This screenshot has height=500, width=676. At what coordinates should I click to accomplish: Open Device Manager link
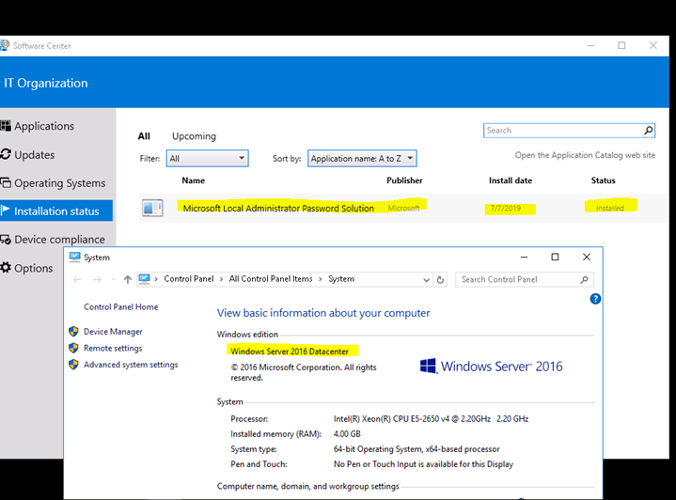coord(113,332)
